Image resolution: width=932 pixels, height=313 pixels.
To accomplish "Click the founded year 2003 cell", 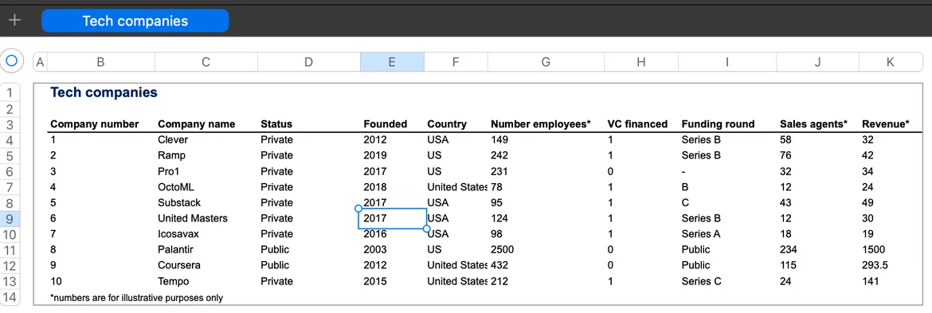I will point(375,249).
